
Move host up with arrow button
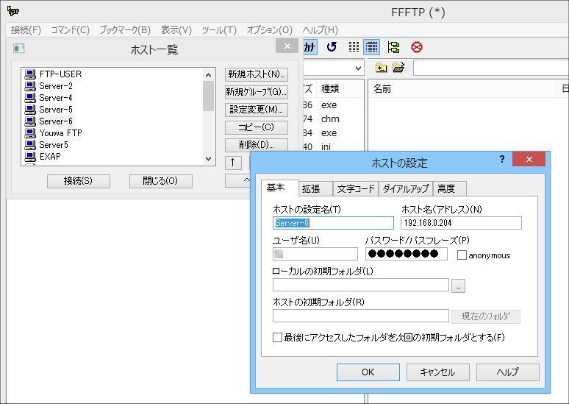pos(233,163)
